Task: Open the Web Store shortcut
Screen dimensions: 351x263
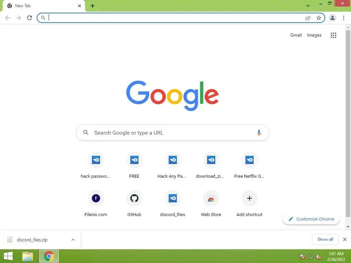Action: pos(211,204)
